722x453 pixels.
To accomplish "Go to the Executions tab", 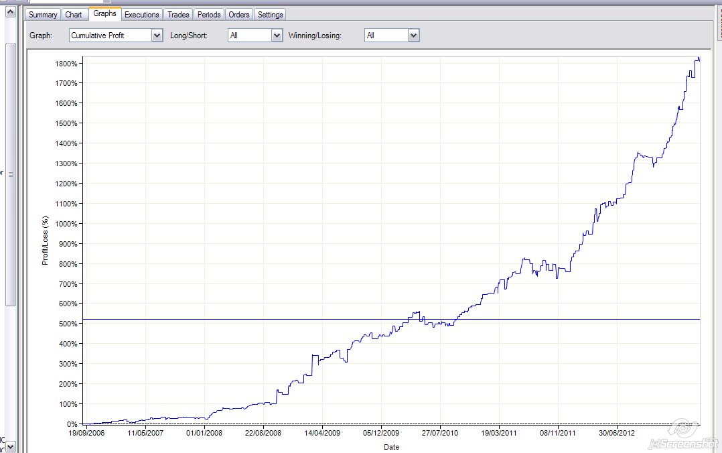I will coord(142,14).
